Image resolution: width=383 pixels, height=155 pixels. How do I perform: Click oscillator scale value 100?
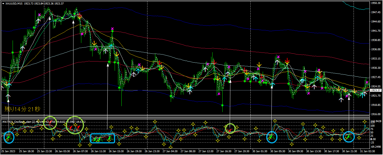click(x=373, y=126)
